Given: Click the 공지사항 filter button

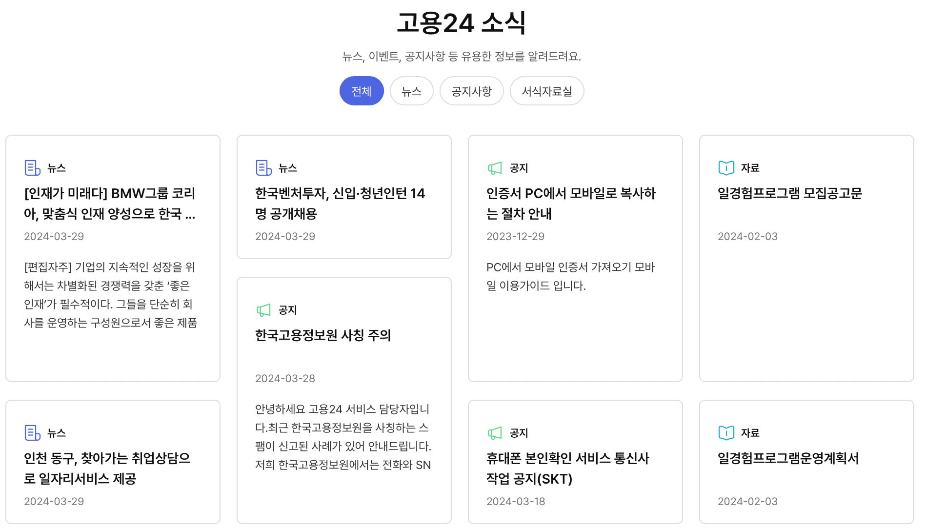Looking at the screenshot, I should point(471,91).
